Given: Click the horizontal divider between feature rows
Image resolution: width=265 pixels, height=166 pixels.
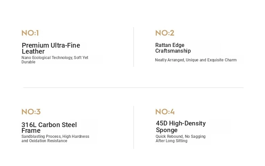Looking at the screenshot, I should [133, 88].
